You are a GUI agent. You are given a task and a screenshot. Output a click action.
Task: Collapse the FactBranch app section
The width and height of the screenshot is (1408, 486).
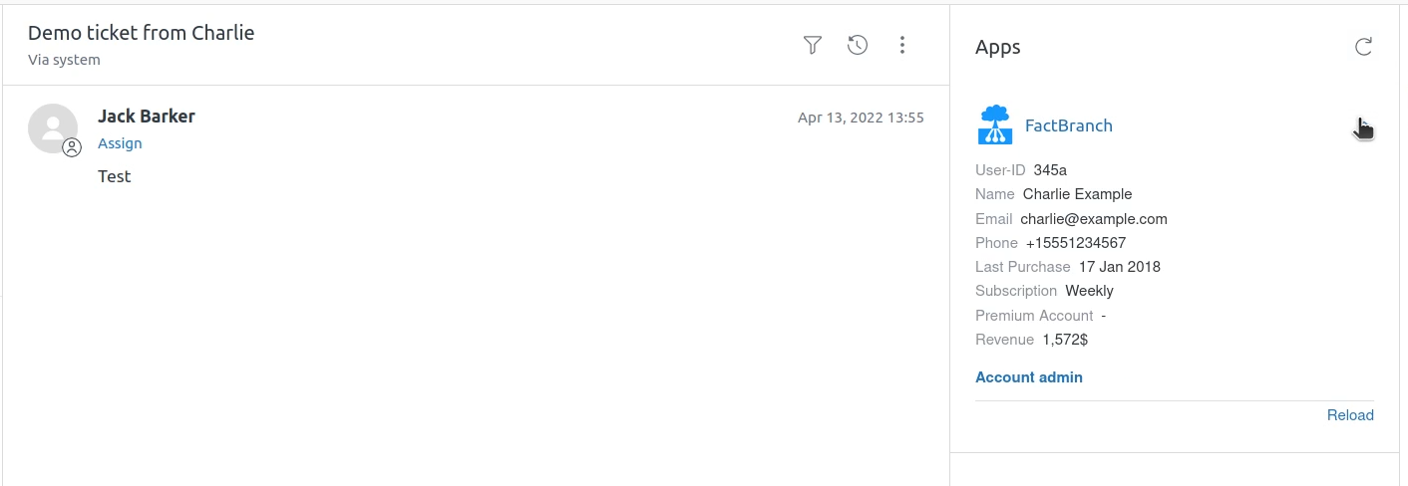[1362, 126]
